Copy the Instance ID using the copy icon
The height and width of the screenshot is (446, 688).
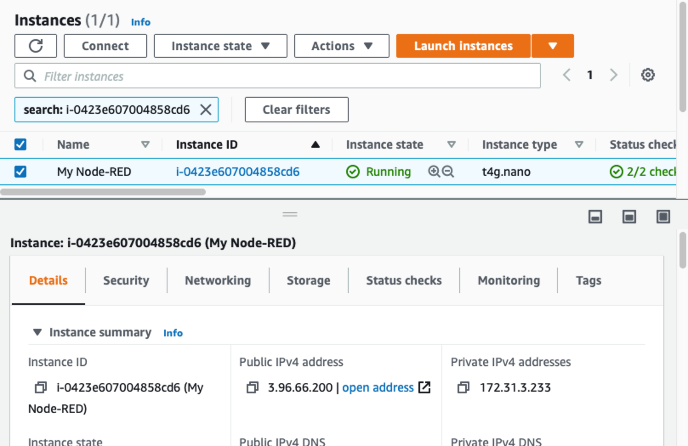(x=41, y=387)
